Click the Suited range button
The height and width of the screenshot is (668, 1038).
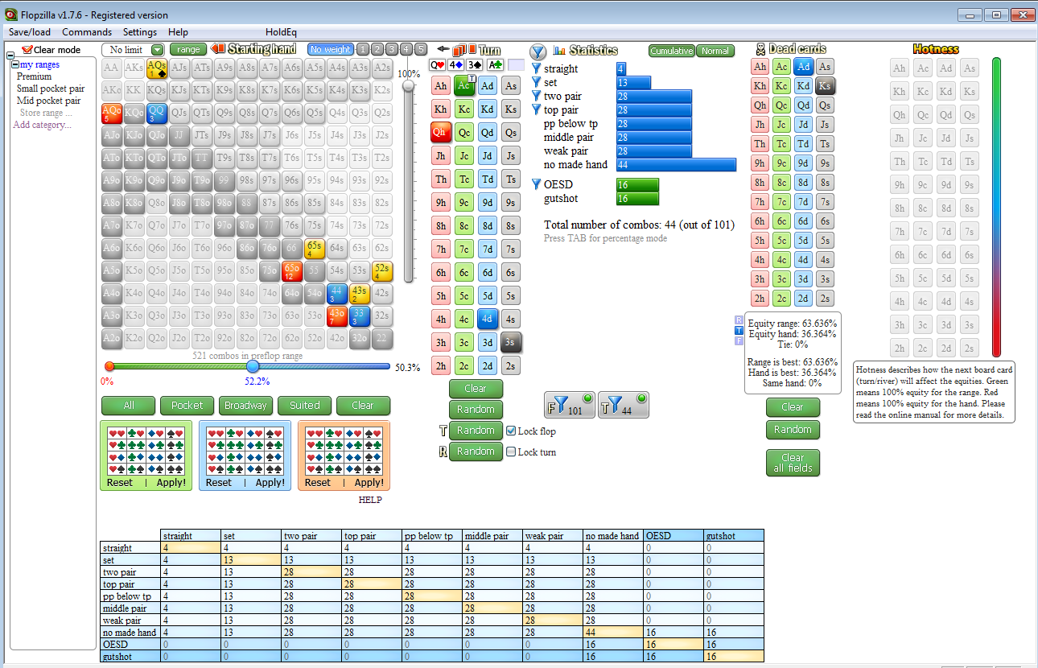point(304,405)
